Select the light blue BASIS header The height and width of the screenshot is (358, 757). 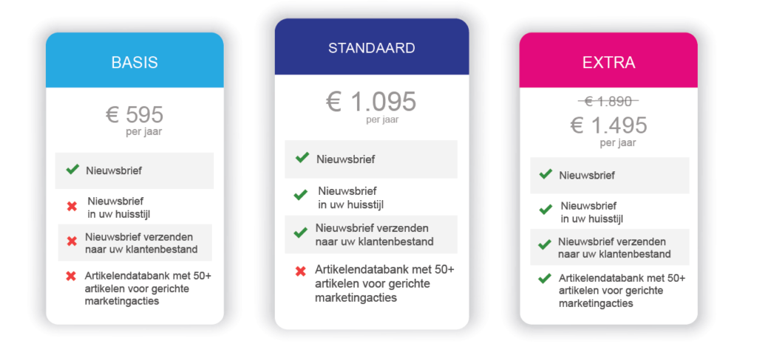click(x=135, y=61)
